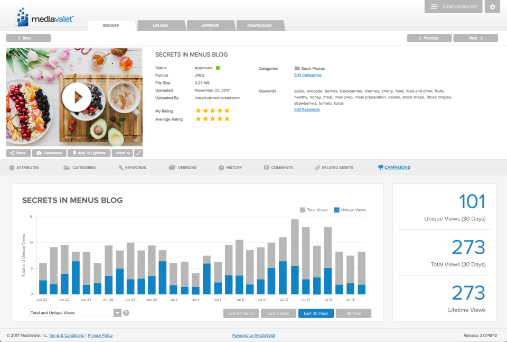Toggle Unique Views legend swatch
This screenshot has width=507, height=342.
pos(336,210)
